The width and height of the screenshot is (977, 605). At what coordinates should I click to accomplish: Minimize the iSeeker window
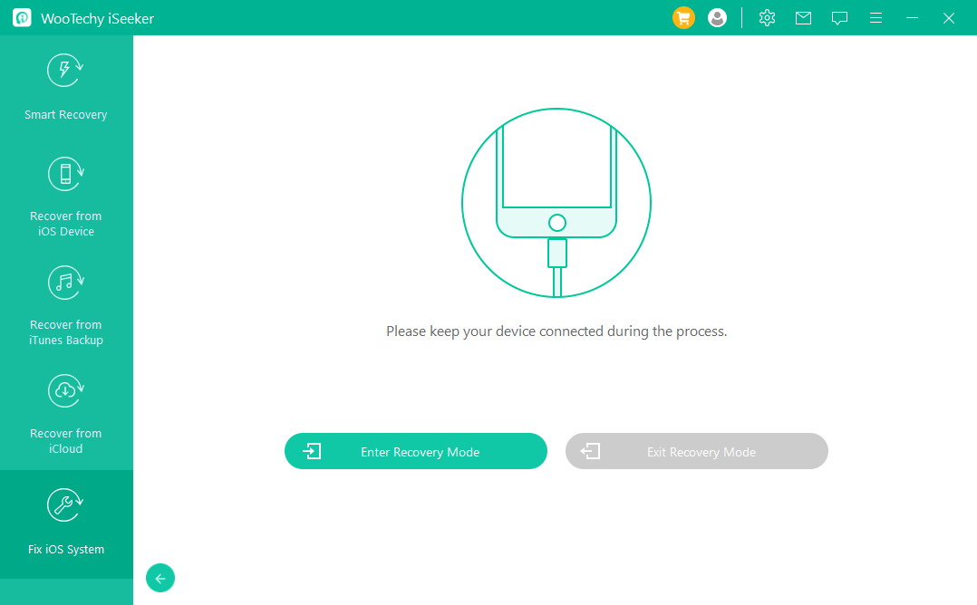click(912, 18)
